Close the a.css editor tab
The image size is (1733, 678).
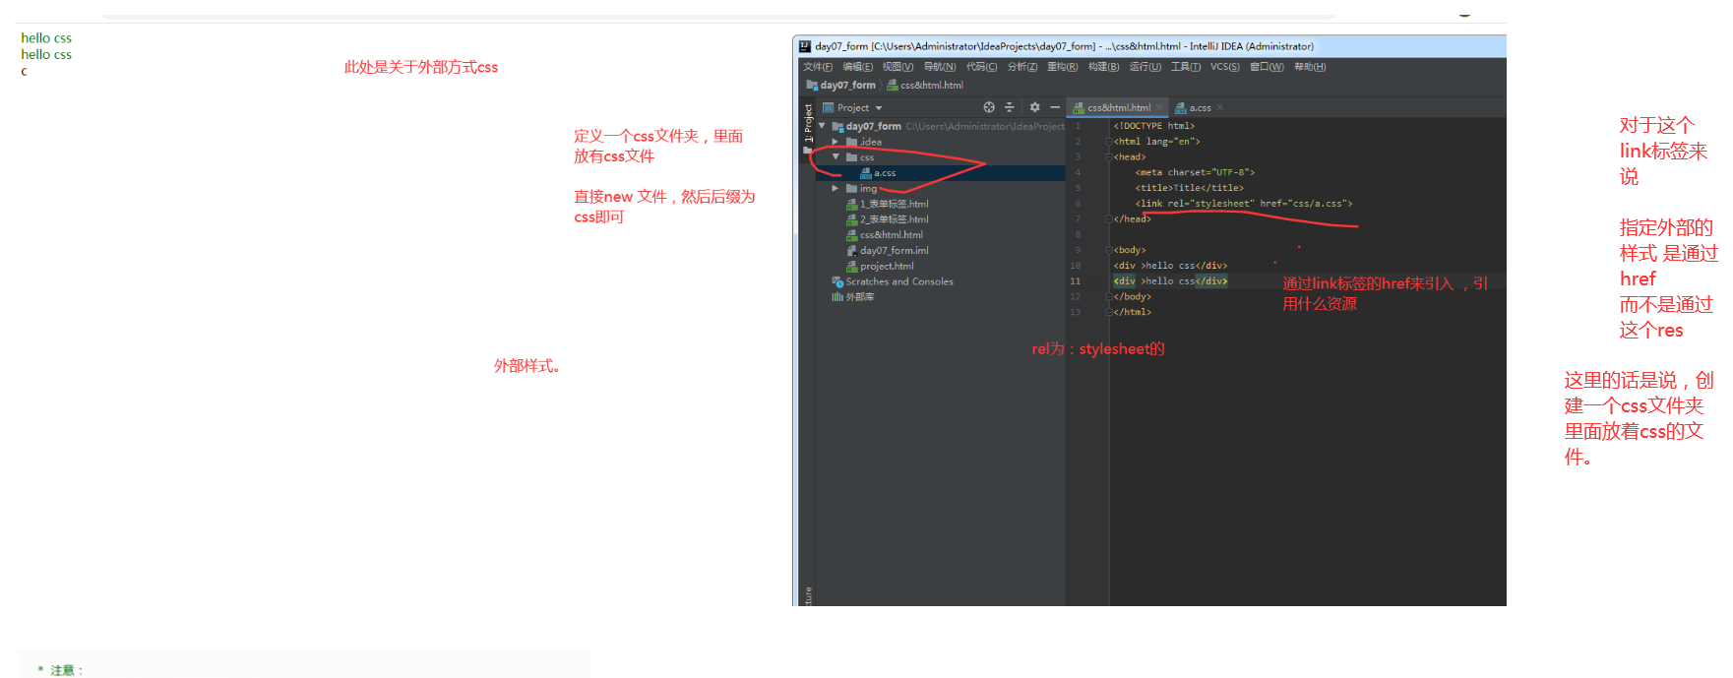coord(1219,107)
